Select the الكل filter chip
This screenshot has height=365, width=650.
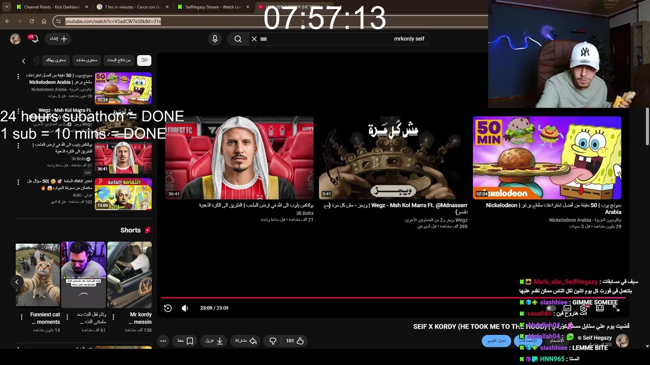[x=144, y=60]
